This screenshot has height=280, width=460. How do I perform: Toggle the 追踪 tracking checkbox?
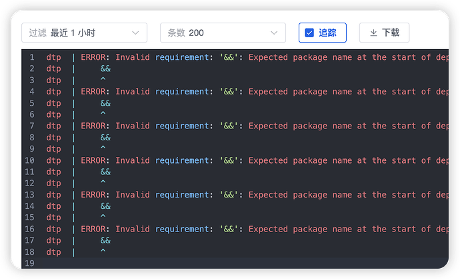[x=309, y=33]
